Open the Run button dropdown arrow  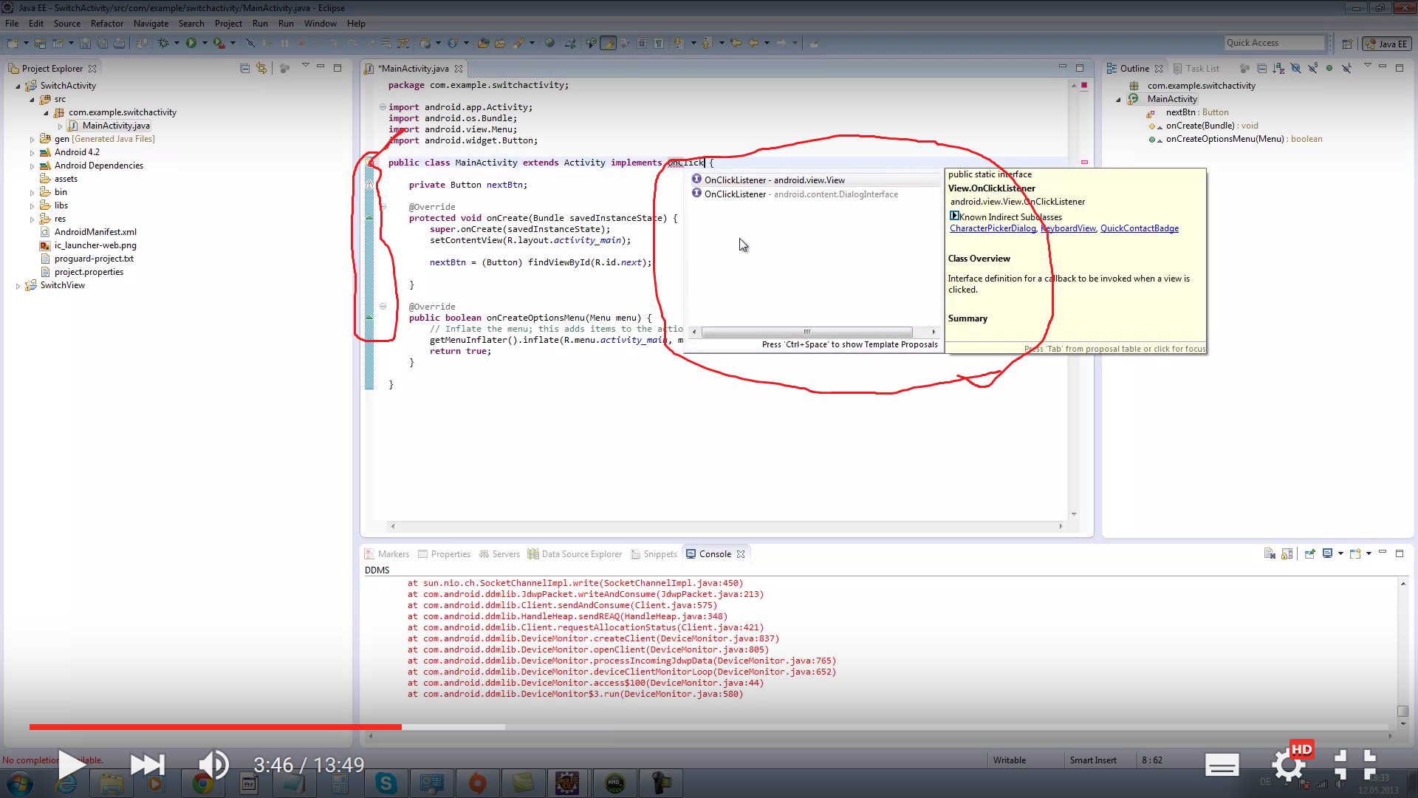[205, 43]
